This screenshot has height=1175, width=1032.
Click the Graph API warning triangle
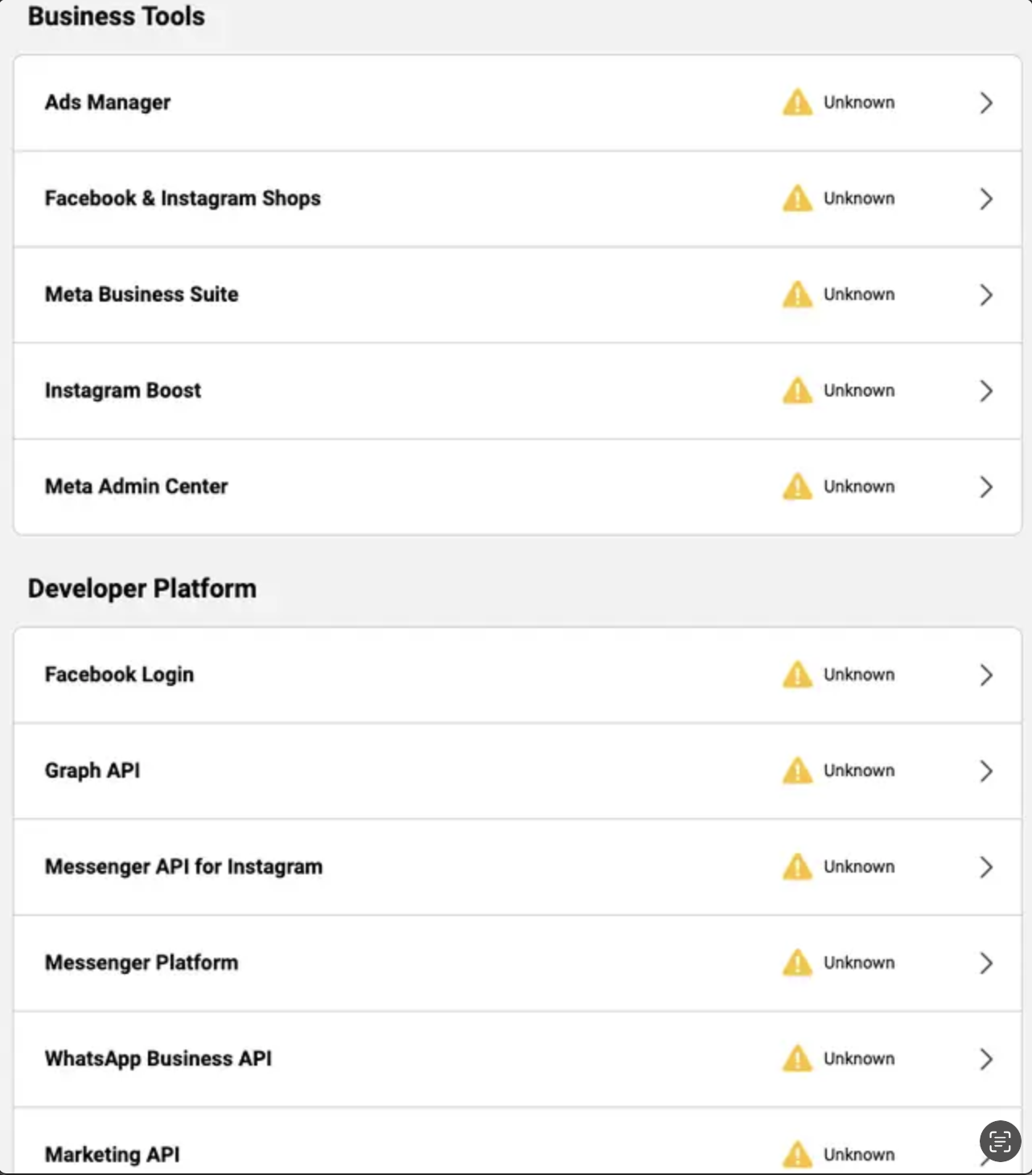[x=797, y=770]
